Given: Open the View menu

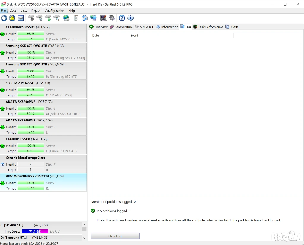Looking at the screenshot, I should [x=24, y=11].
